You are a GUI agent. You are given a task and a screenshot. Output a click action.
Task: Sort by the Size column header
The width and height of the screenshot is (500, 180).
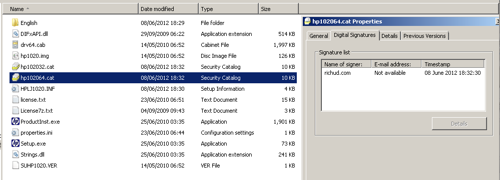[278, 9]
